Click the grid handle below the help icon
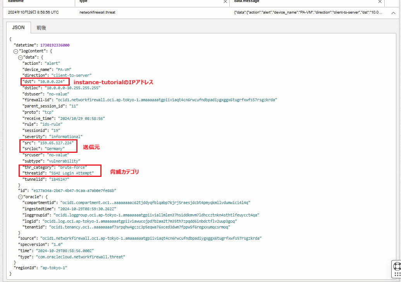The image size is (401, 282). tap(397, 276)
